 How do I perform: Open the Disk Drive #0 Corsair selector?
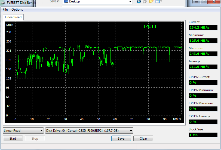pyautogui.click(x=89, y=131)
